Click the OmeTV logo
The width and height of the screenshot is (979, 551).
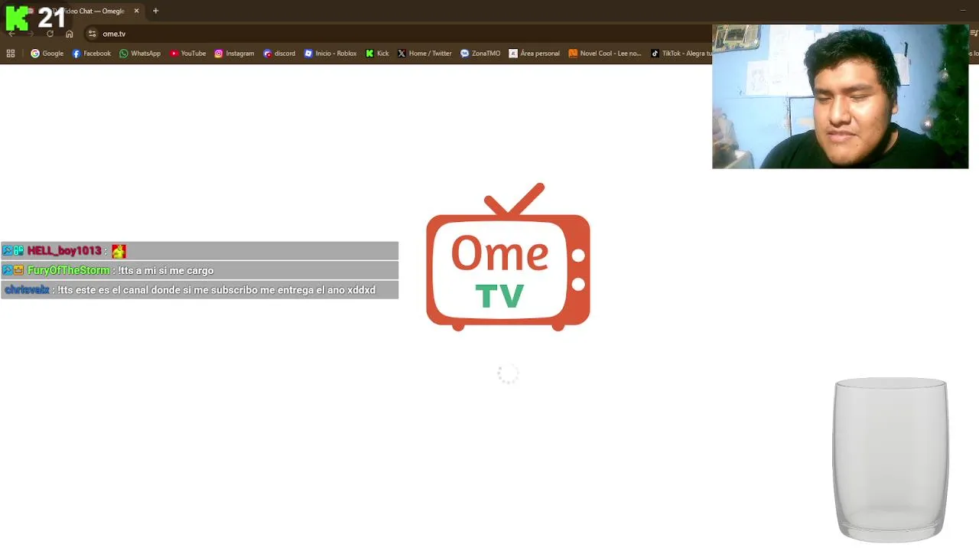click(508, 257)
